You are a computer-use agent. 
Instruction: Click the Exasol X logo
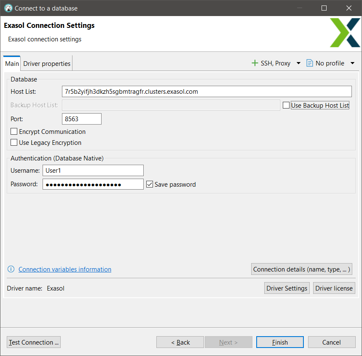pos(345,33)
